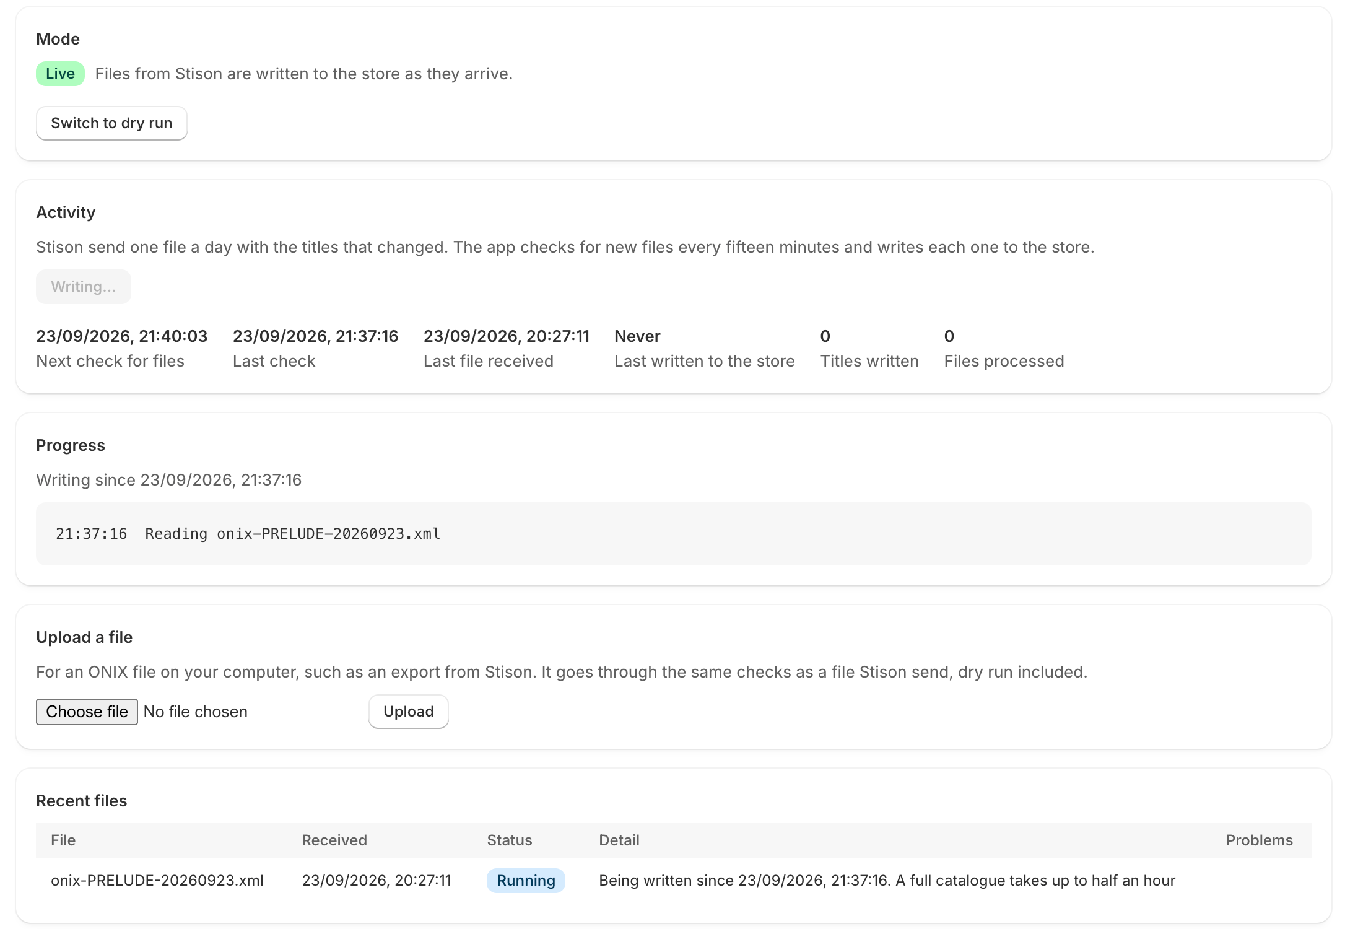Click the Received column header
Image resolution: width=1345 pixels, height=929 pixels.
(x=334, y=840)
